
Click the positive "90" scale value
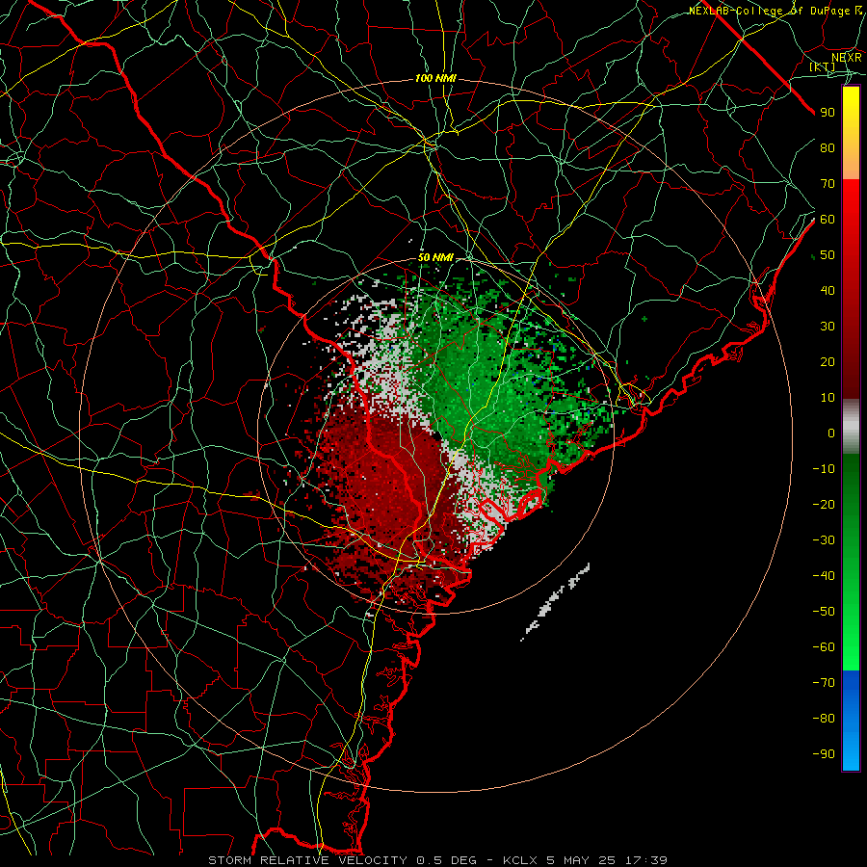[828, 113]
